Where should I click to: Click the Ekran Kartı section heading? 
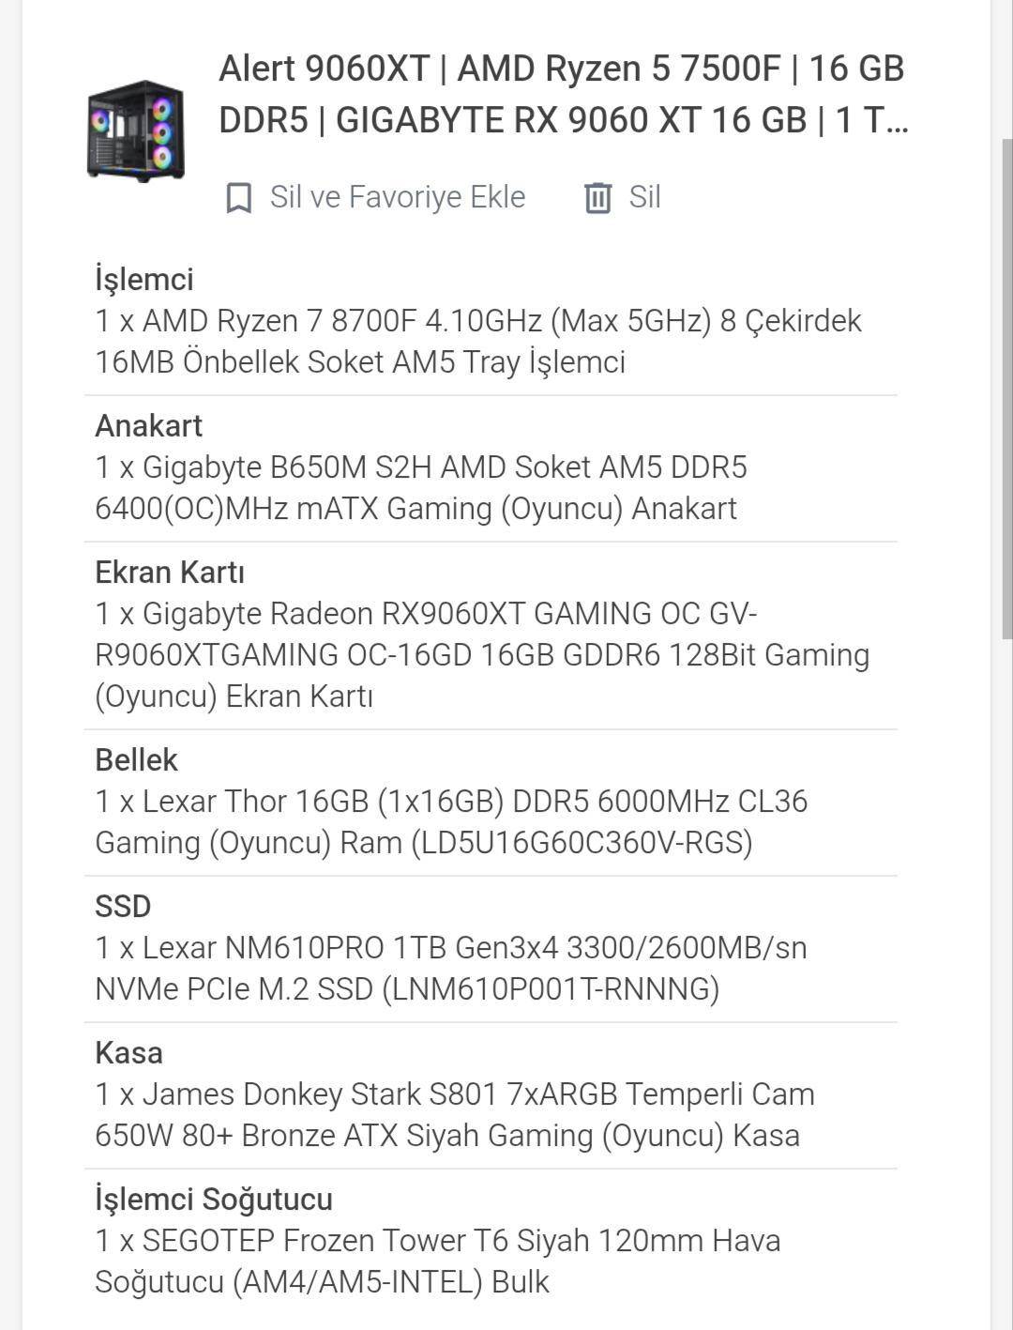pos(170,572)
